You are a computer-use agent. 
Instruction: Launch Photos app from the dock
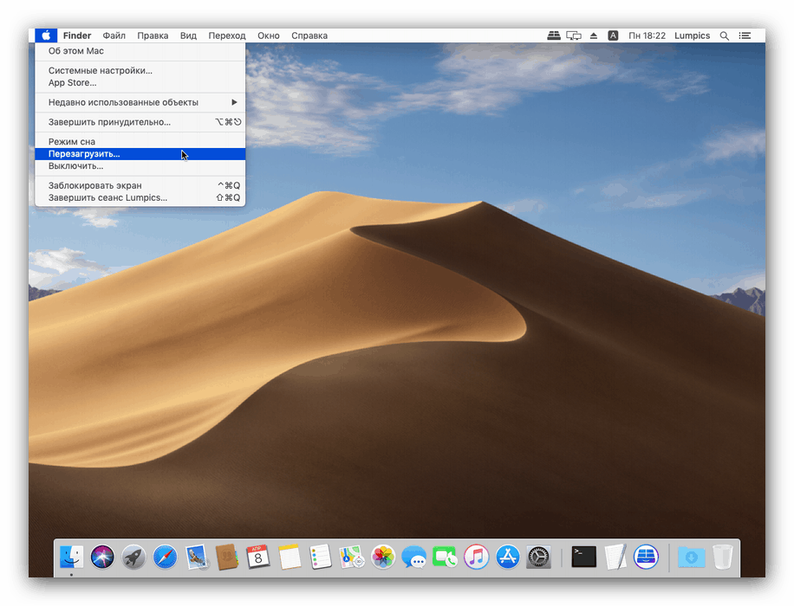tap(383, 557)
